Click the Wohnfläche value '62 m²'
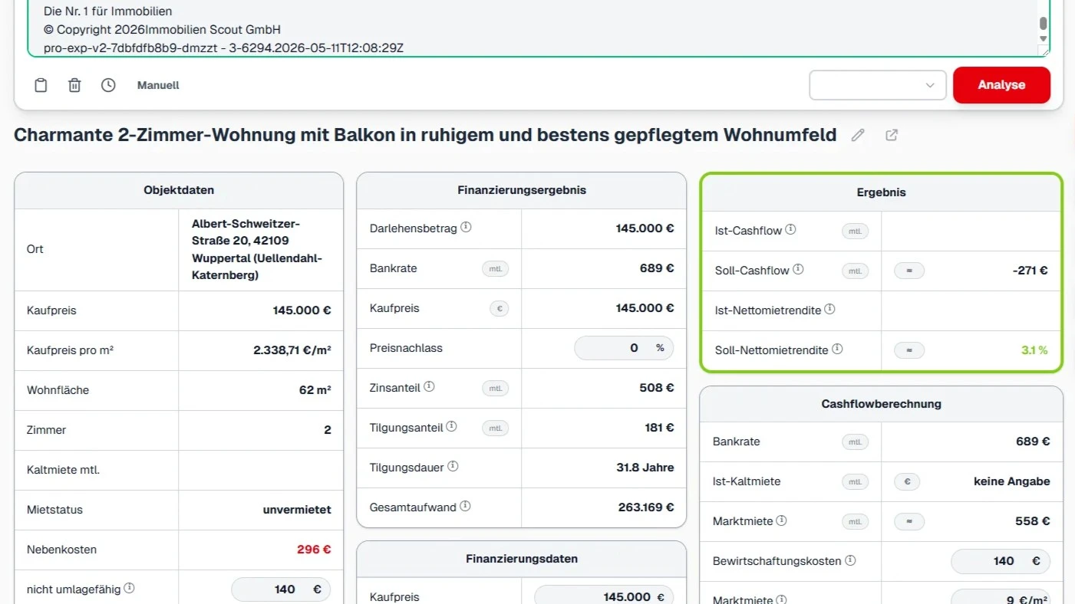This screenshot has width=1075, height=604. point(315,390)
